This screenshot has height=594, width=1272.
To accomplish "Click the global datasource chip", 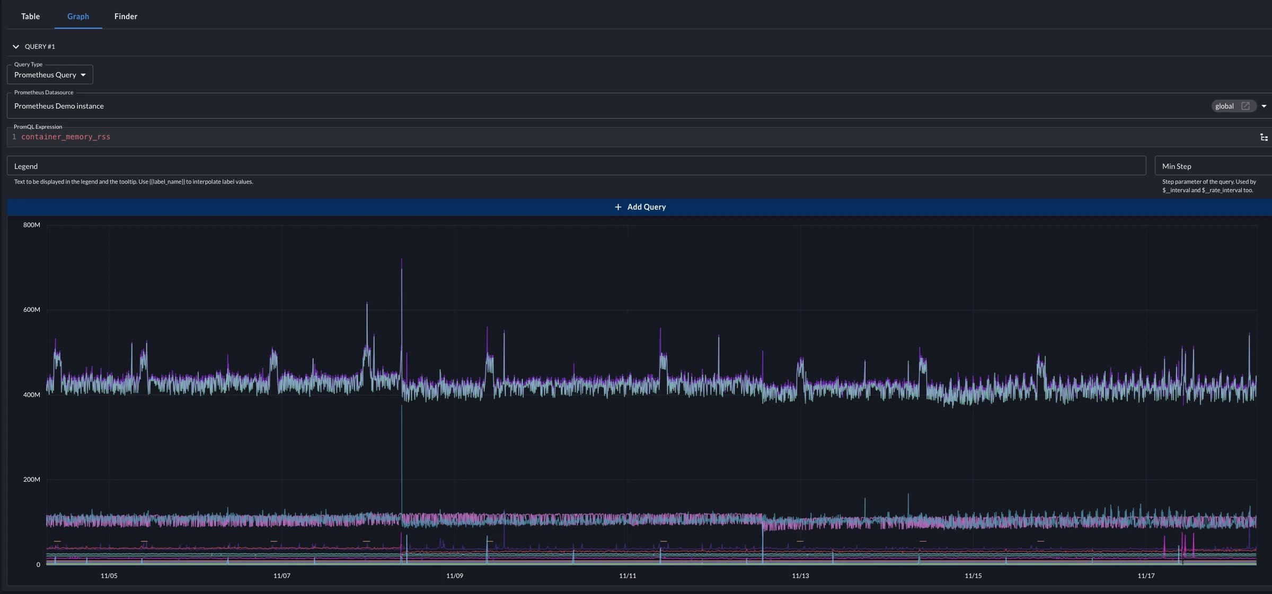I will pos(1233,106).
